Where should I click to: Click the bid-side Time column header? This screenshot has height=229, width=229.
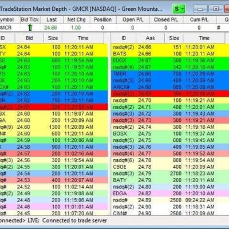tap(83, 38)
